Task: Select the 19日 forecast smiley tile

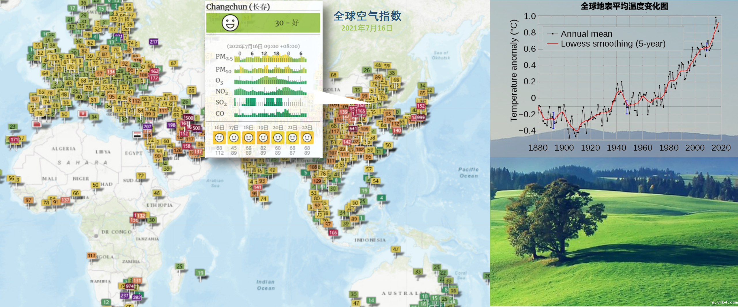Action: (x=263, y=138)
